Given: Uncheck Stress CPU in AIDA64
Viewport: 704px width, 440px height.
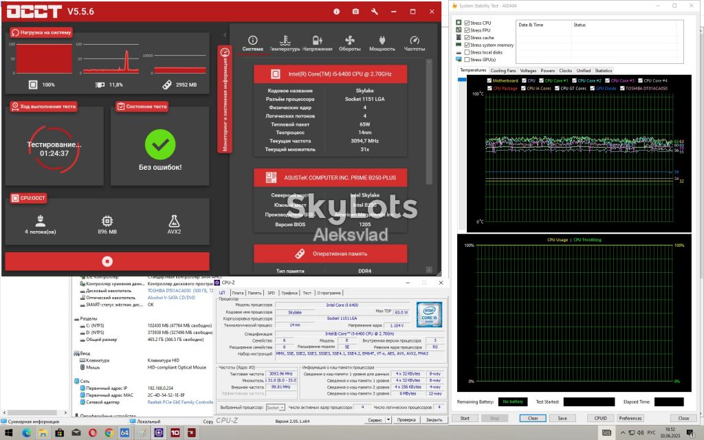Looking at the screenshot, I should point(467,23).
